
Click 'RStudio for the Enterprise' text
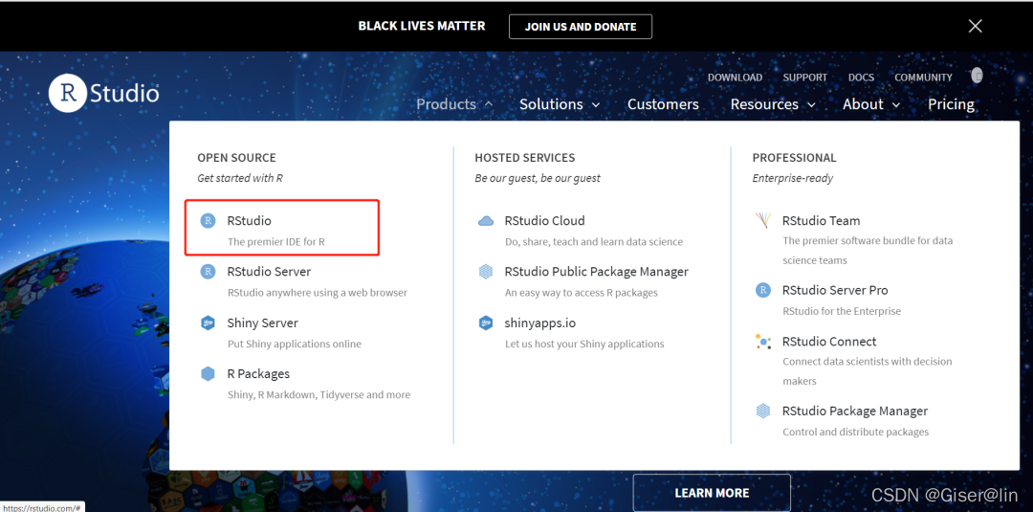click(x=842, y=311)
